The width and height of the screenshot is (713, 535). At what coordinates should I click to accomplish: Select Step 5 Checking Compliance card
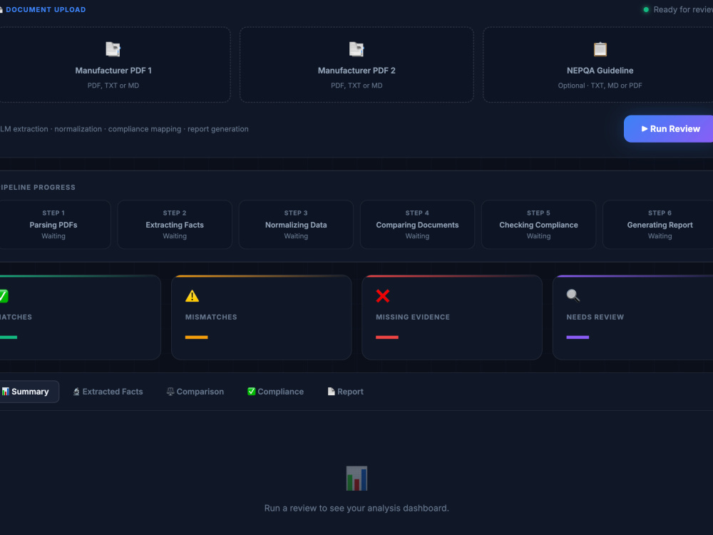(x=538, y=224)
